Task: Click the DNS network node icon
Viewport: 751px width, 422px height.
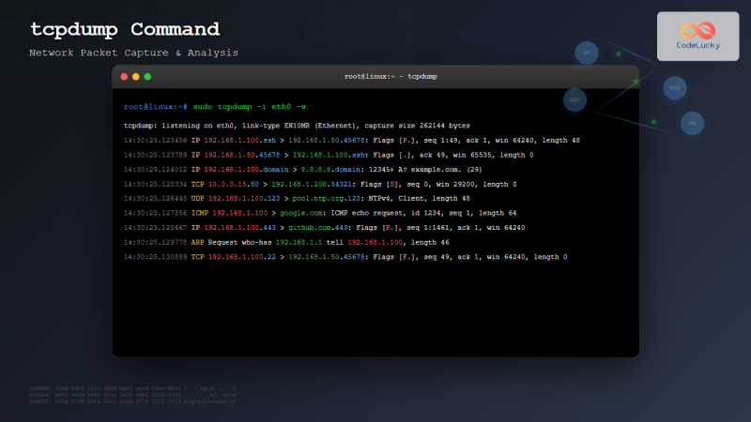Action: (x=575, y=99)
